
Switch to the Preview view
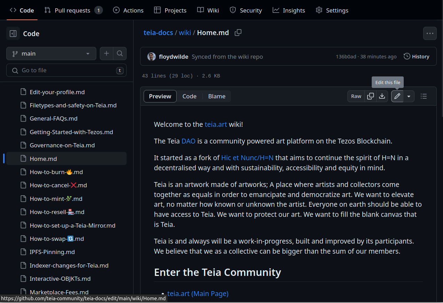[160, 96]
